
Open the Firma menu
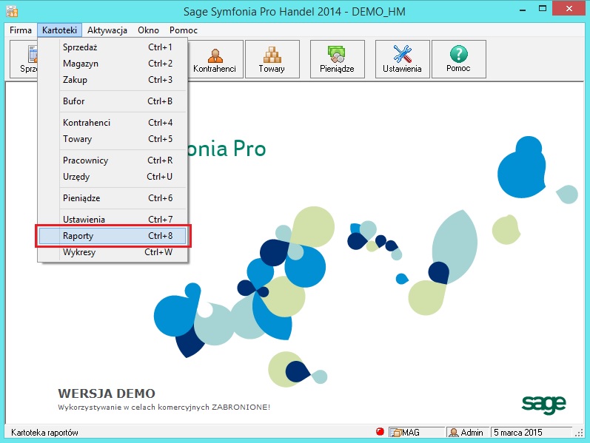point(21,30)
